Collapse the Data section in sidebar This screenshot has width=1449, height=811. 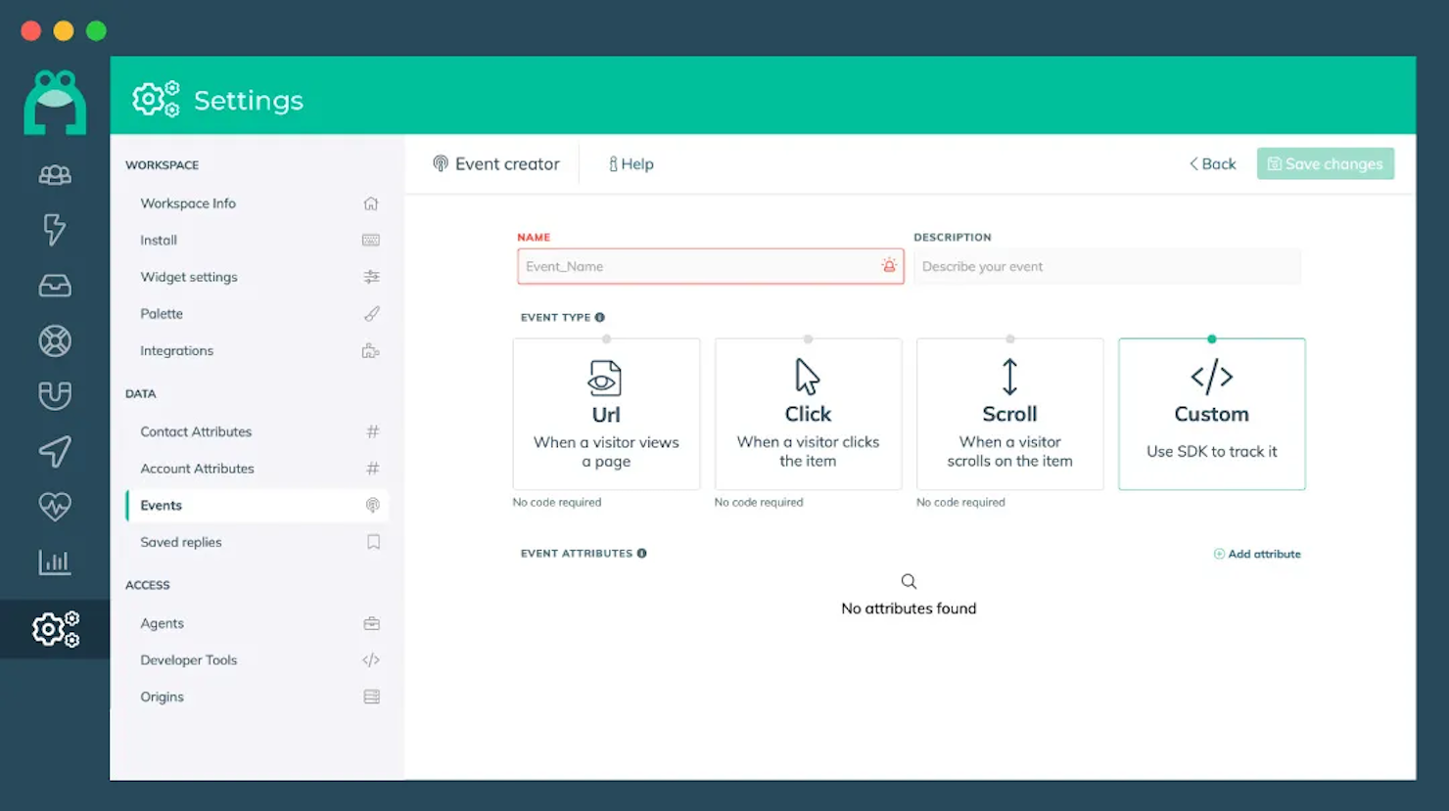click(140, 393)
